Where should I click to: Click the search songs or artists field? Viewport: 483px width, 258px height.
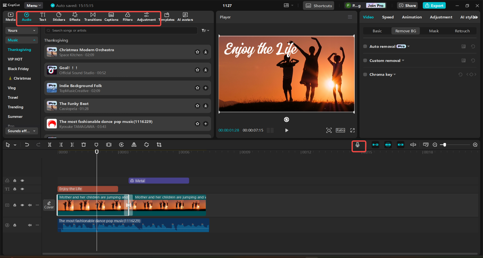(121, 30)
